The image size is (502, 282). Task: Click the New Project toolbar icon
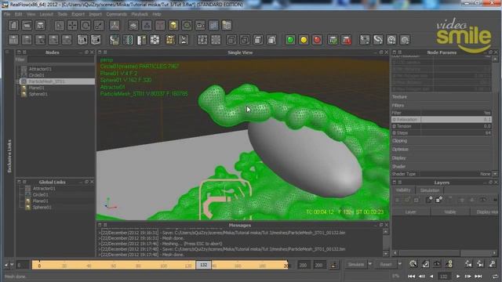point(13,25)
